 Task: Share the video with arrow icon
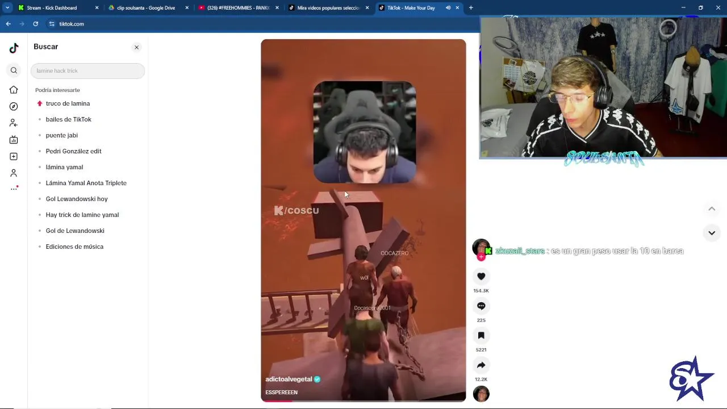click(481, 365)
